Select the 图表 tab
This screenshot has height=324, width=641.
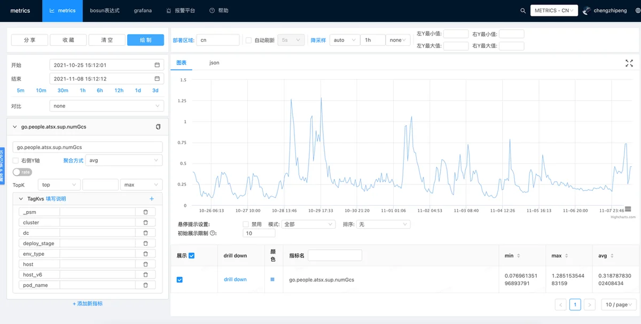[182, 63]
